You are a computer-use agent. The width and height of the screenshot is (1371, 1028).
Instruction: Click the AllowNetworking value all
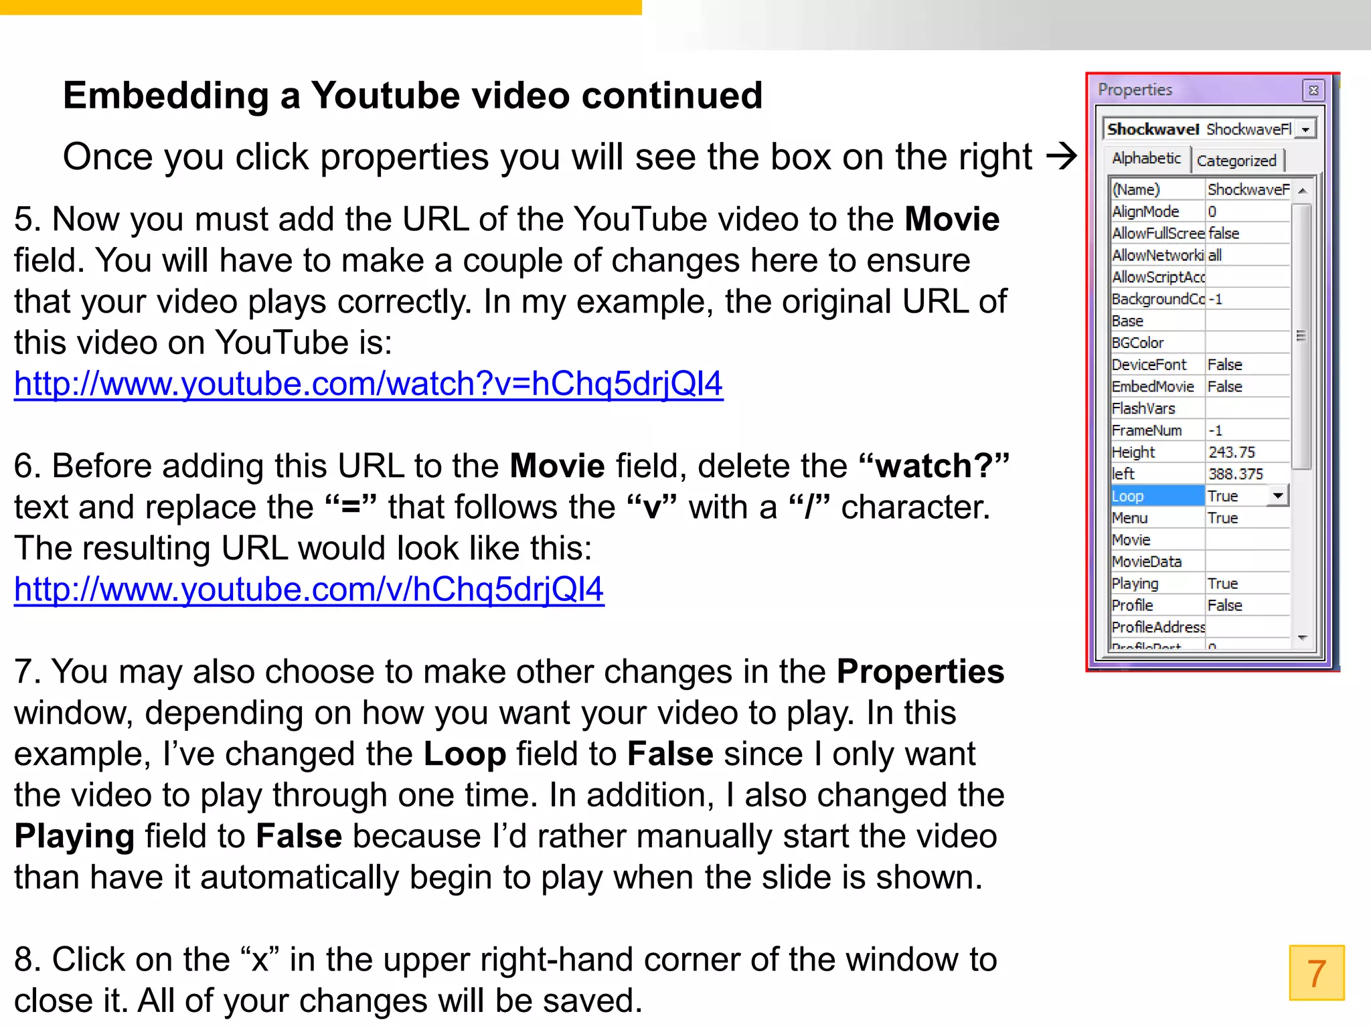pyautogui.click(x=1248, y=255)
